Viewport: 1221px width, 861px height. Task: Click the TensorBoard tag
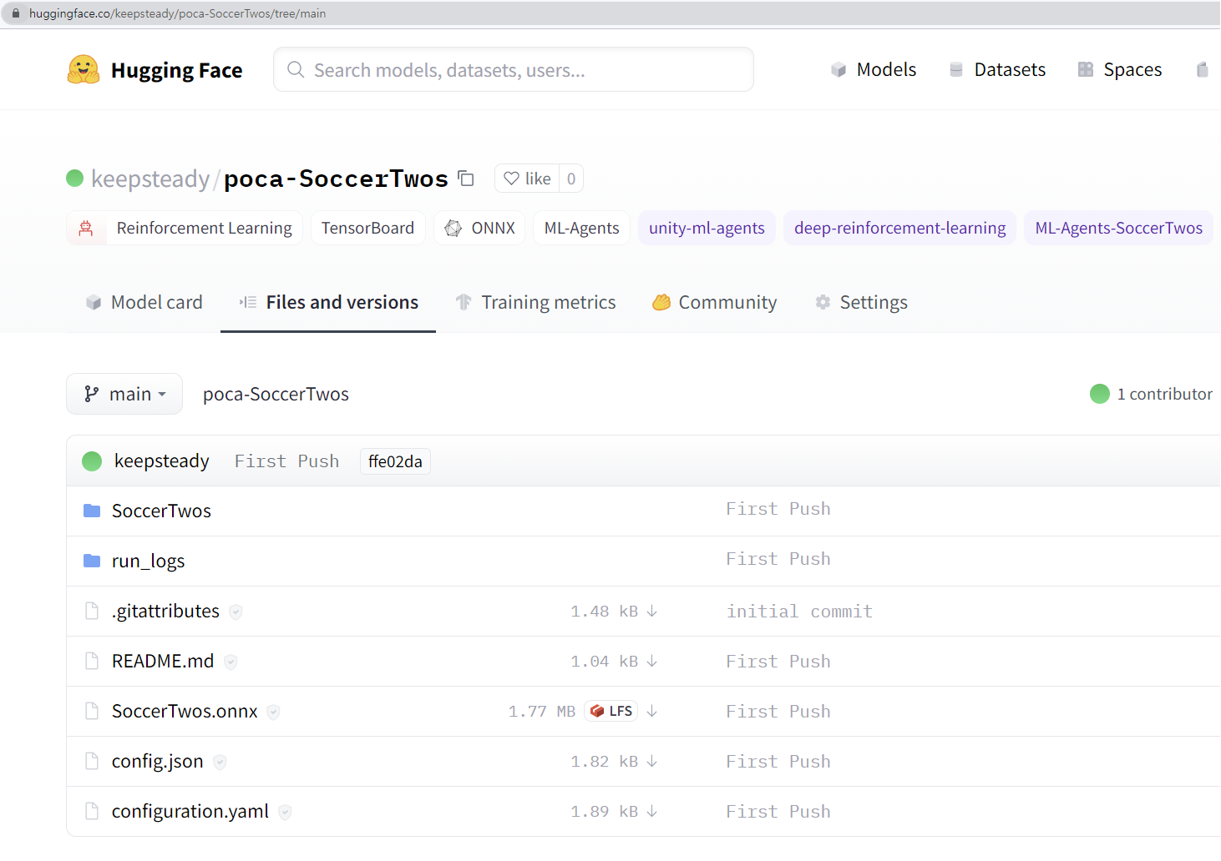[x=368, y=228]
